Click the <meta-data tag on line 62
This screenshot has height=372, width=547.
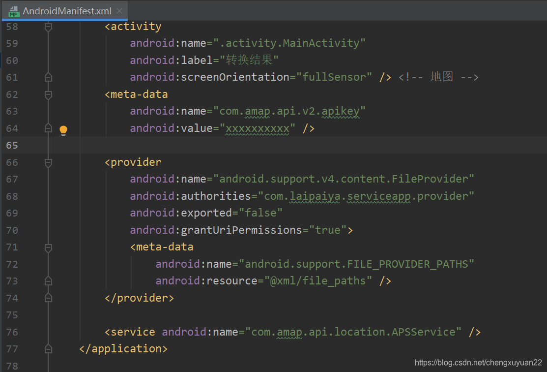(x=136, y=94)
